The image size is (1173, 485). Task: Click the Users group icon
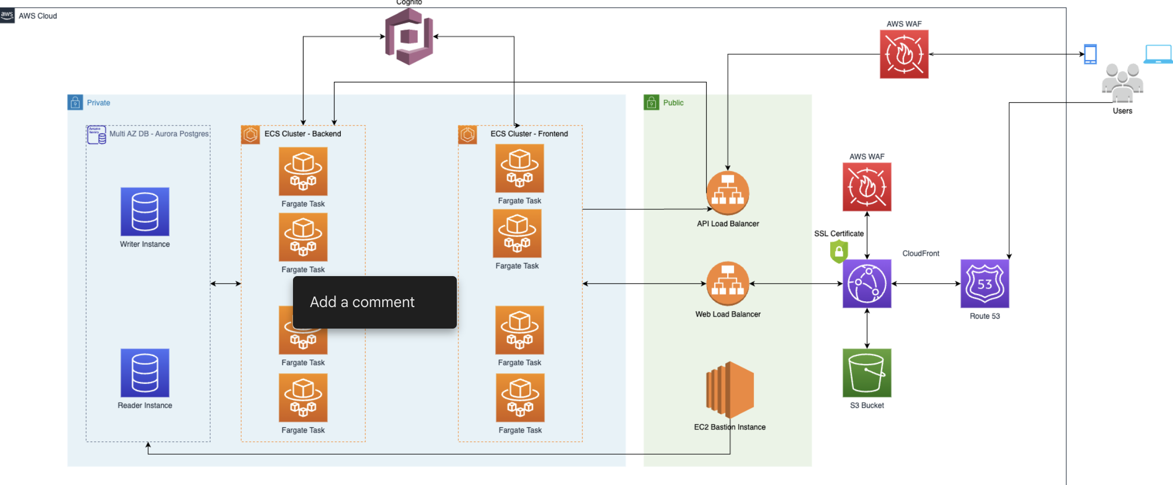tap(1123, 83)
